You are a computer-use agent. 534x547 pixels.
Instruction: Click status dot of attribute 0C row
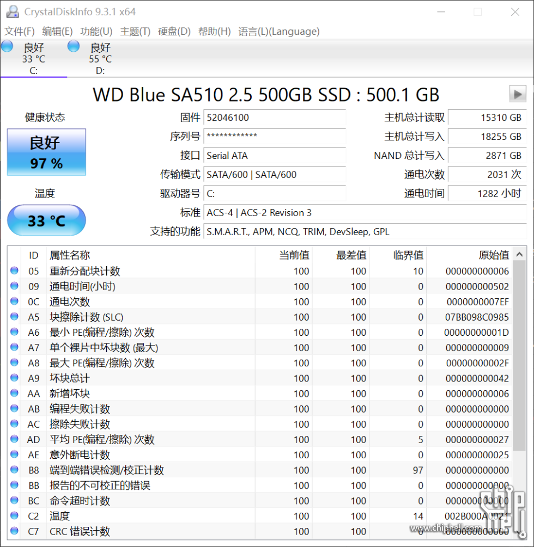coord(14,301)
